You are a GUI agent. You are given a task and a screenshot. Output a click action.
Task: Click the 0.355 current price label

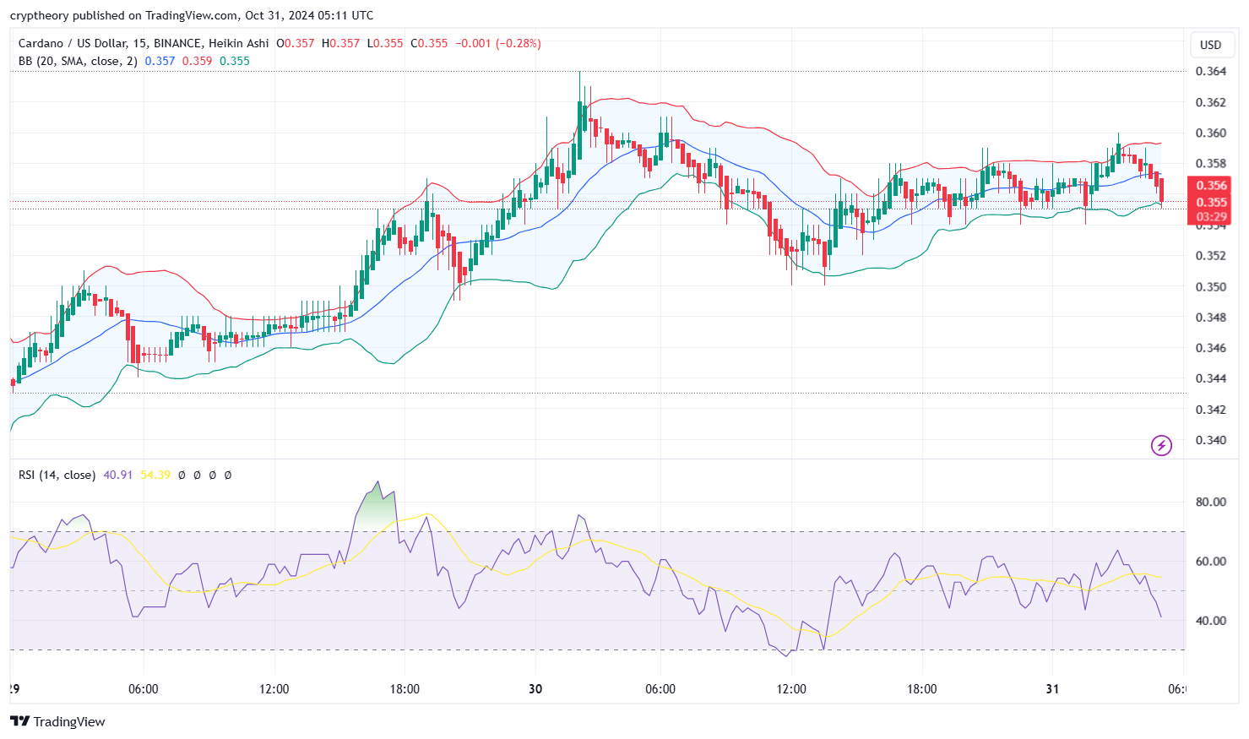1209,202
